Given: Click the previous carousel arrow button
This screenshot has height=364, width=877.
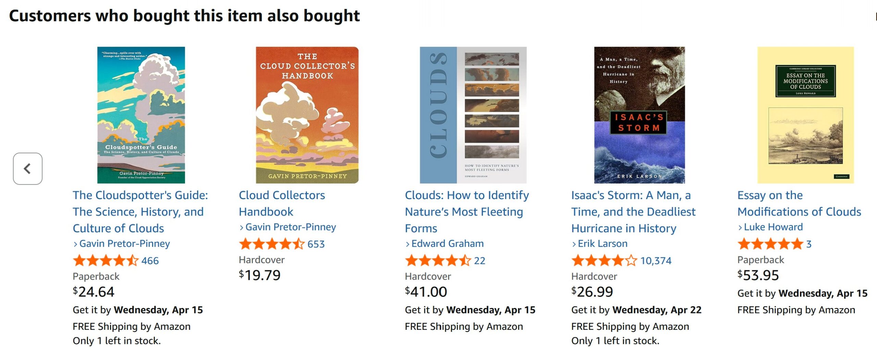Looking at the screenshot, I should tap(27, 169).
